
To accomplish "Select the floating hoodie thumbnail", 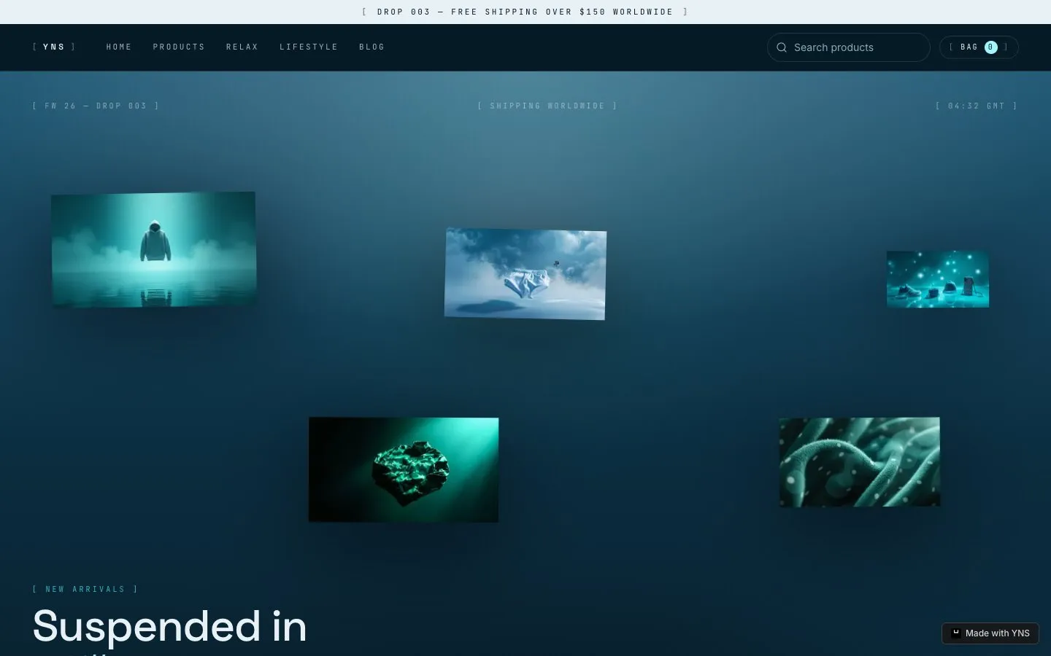I will (153, 249).
